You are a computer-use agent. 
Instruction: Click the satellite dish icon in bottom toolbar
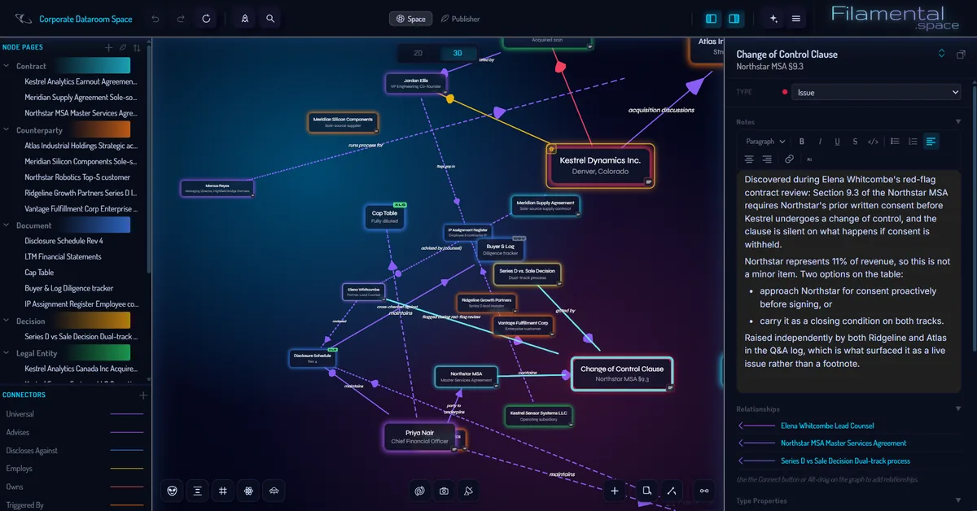[469, 491]
